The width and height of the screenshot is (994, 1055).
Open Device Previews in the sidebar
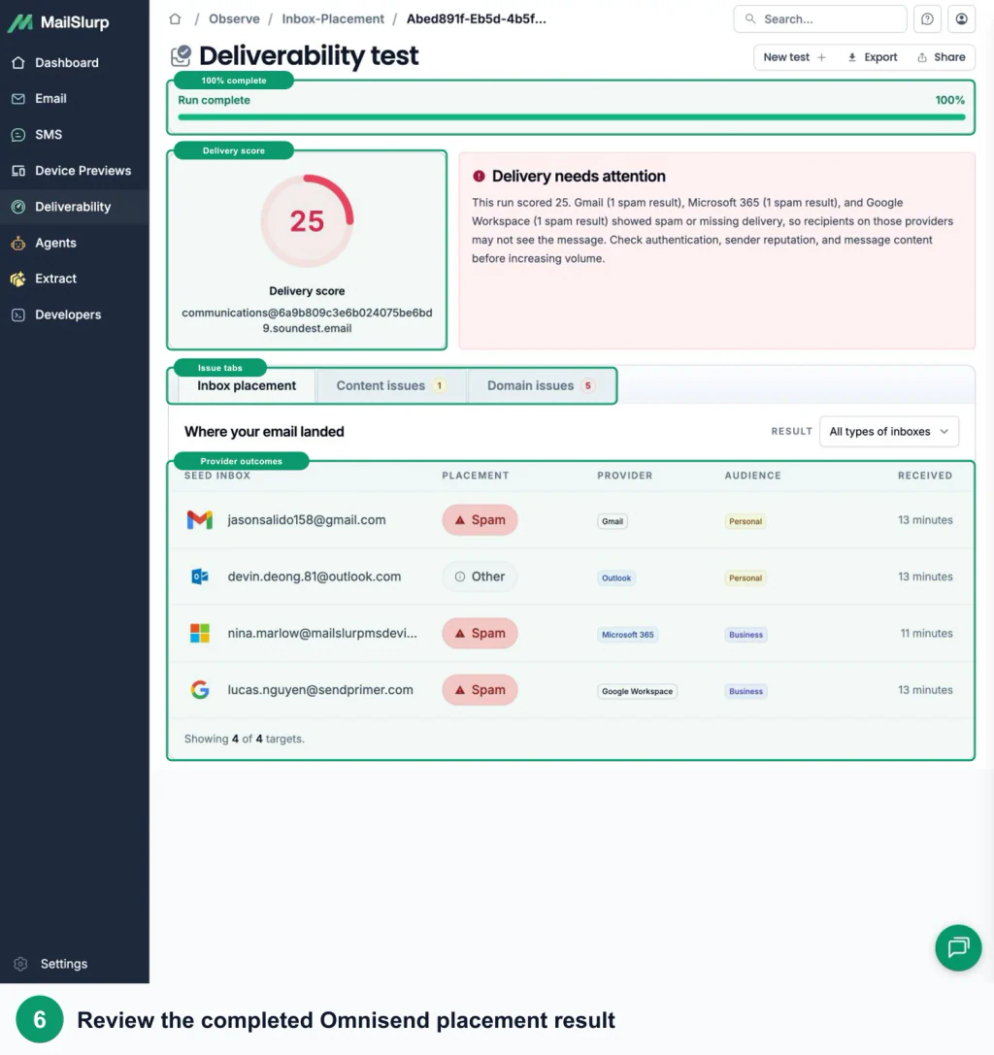click(x=74, y=170)
